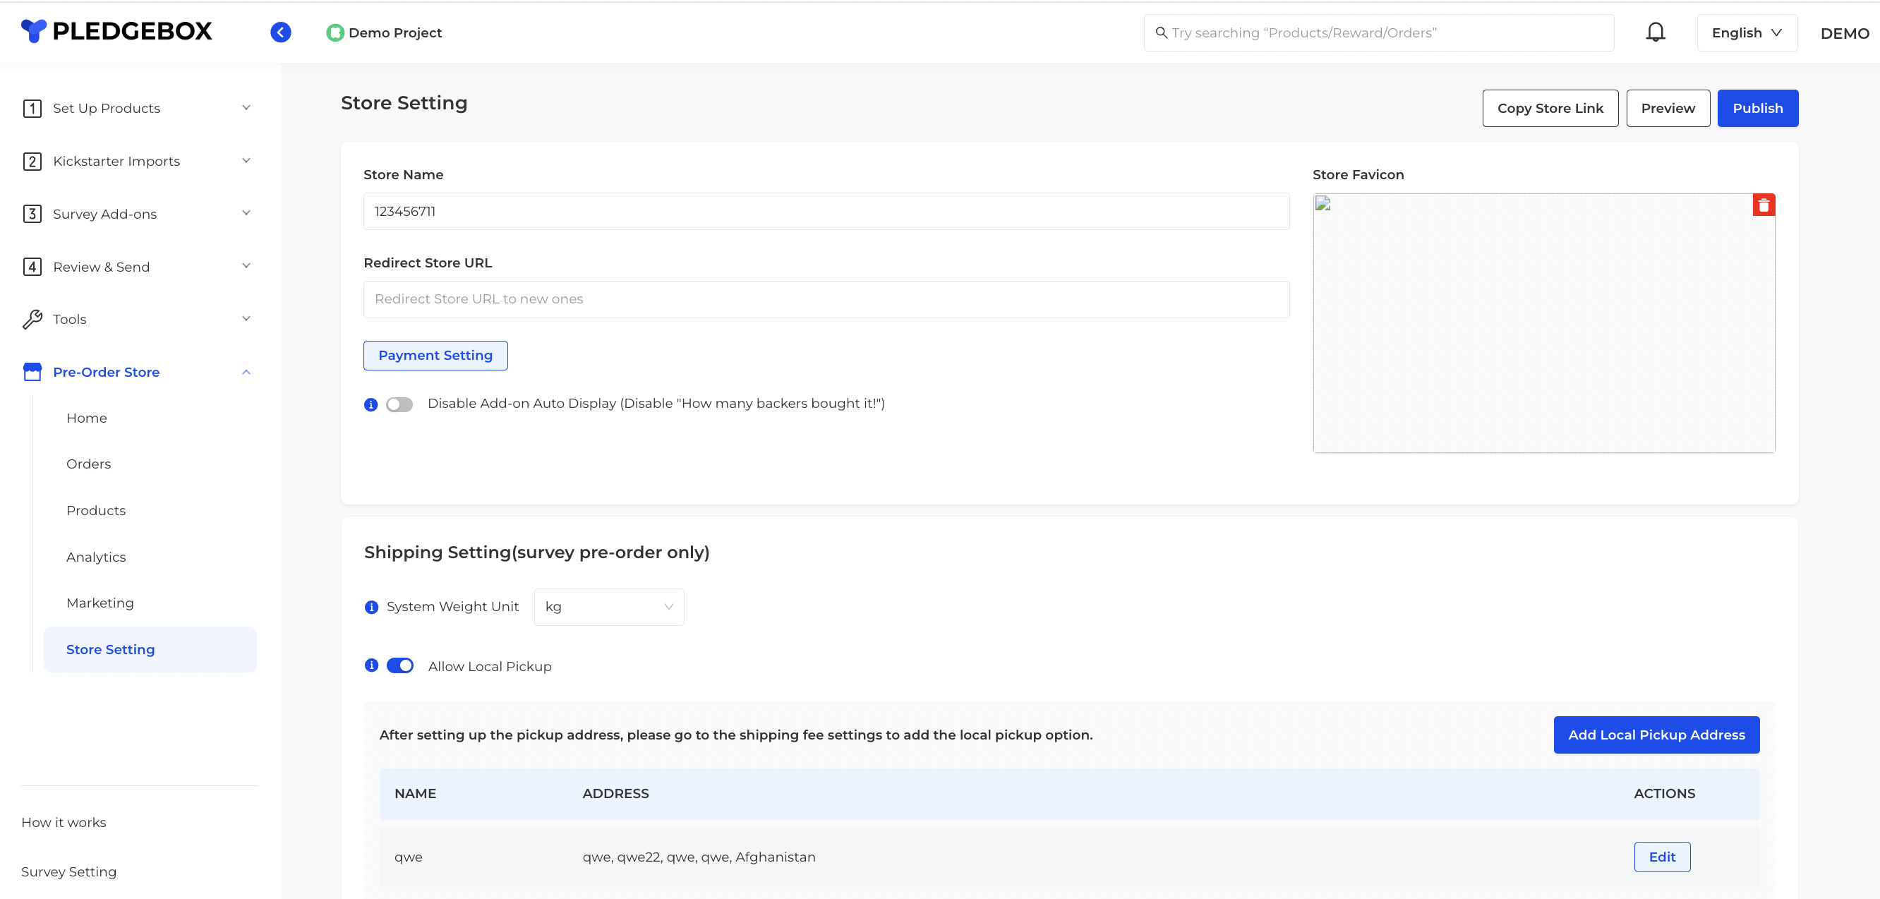Open the English language dropdown
Viewport: 1880px width, 899px height.
point(1747,33)
